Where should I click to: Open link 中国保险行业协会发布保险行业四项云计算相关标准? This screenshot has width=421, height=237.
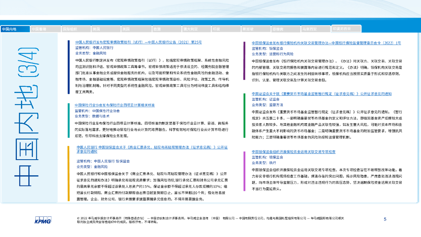point(115,105)
